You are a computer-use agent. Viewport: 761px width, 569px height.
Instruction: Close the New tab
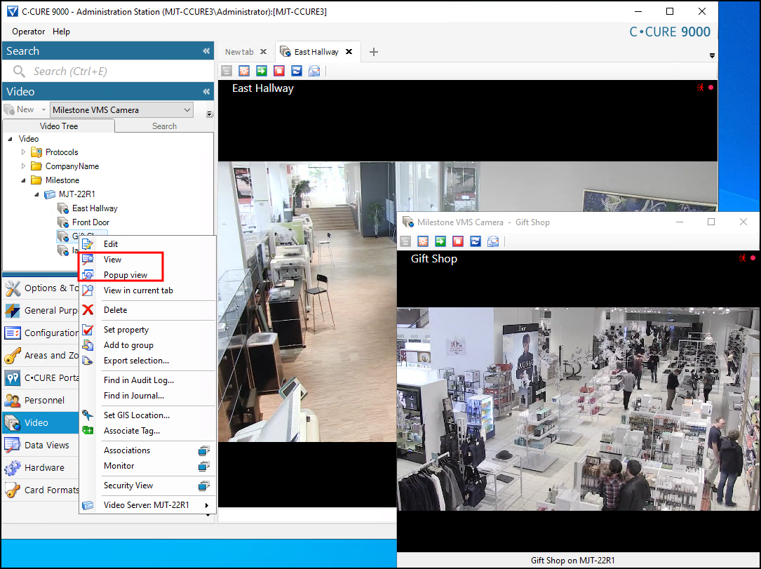(264, 51)
